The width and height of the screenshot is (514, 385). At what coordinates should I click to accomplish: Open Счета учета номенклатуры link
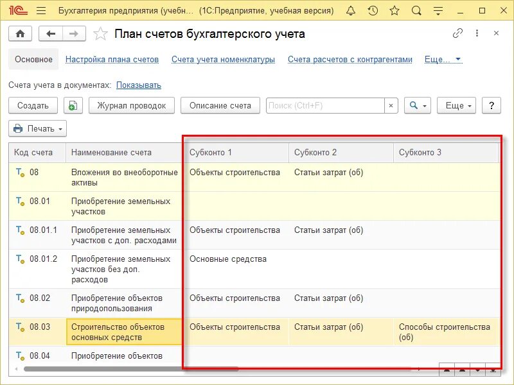(x=223, y=60)
